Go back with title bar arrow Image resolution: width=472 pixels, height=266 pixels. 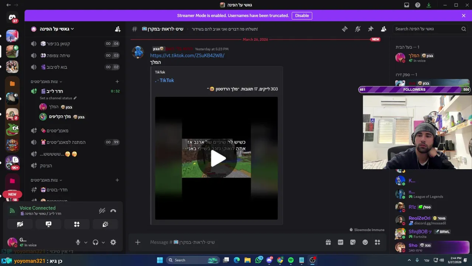[8, 5]
